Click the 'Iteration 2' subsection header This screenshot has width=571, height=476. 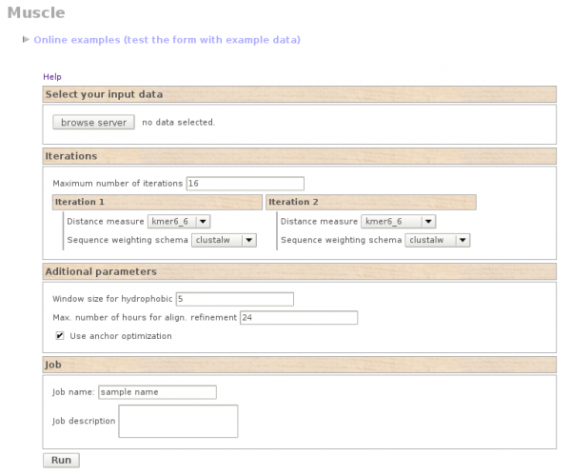[371, 202]
